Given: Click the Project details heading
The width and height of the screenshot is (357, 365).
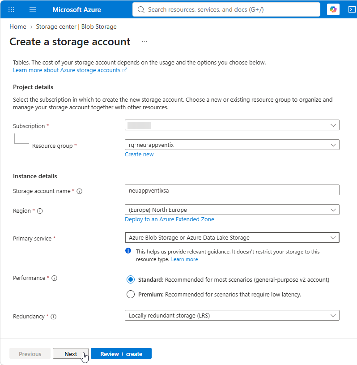Looking at the screenshot, I should click(x=33, y=87).
